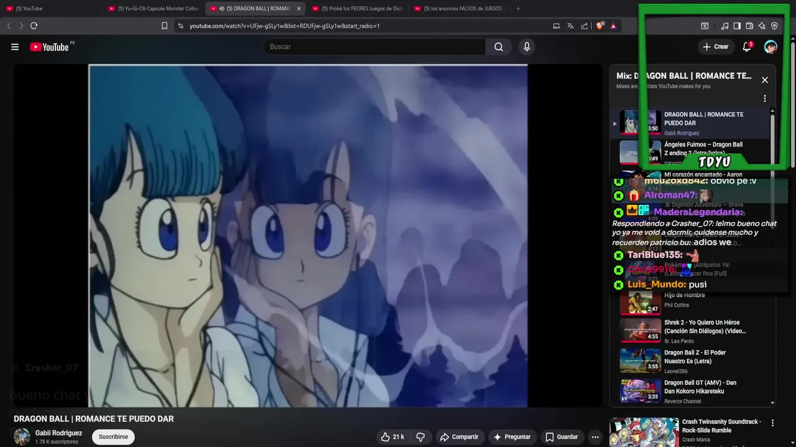Click the Compartir share button
The width and height of the screenshot is (796, 447).
[459, 437]
